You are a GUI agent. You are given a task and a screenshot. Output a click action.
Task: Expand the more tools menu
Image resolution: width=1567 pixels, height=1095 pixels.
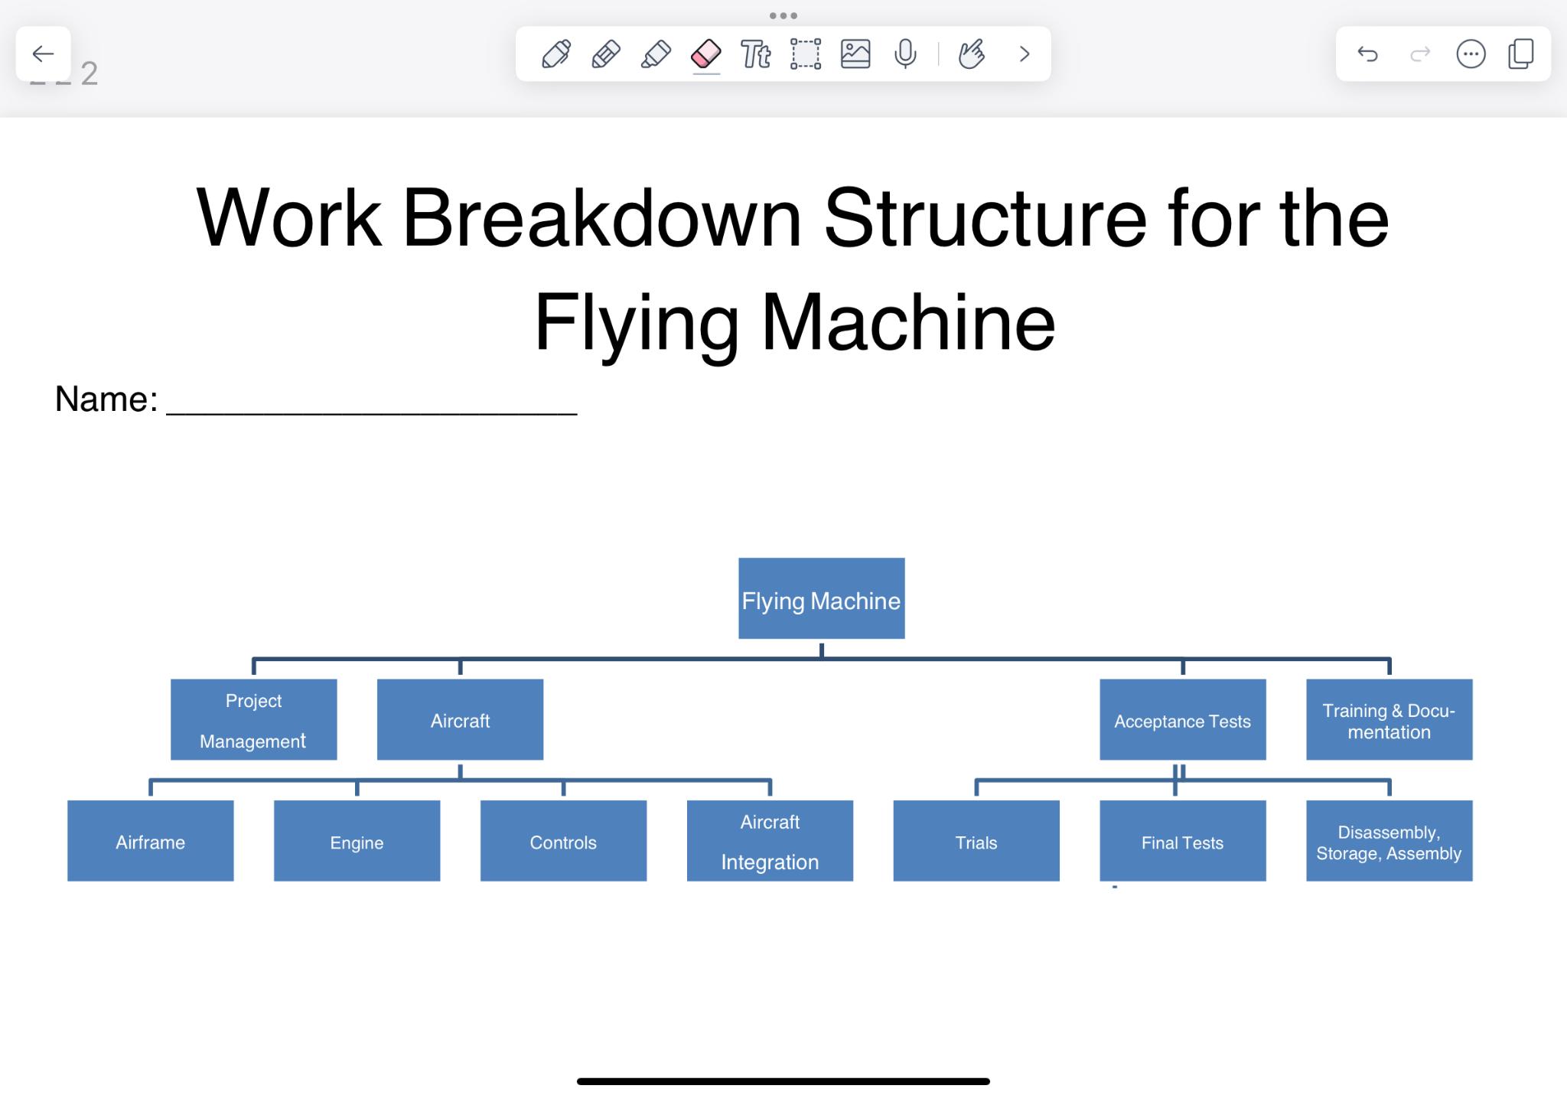click(x=1023, y=52)
